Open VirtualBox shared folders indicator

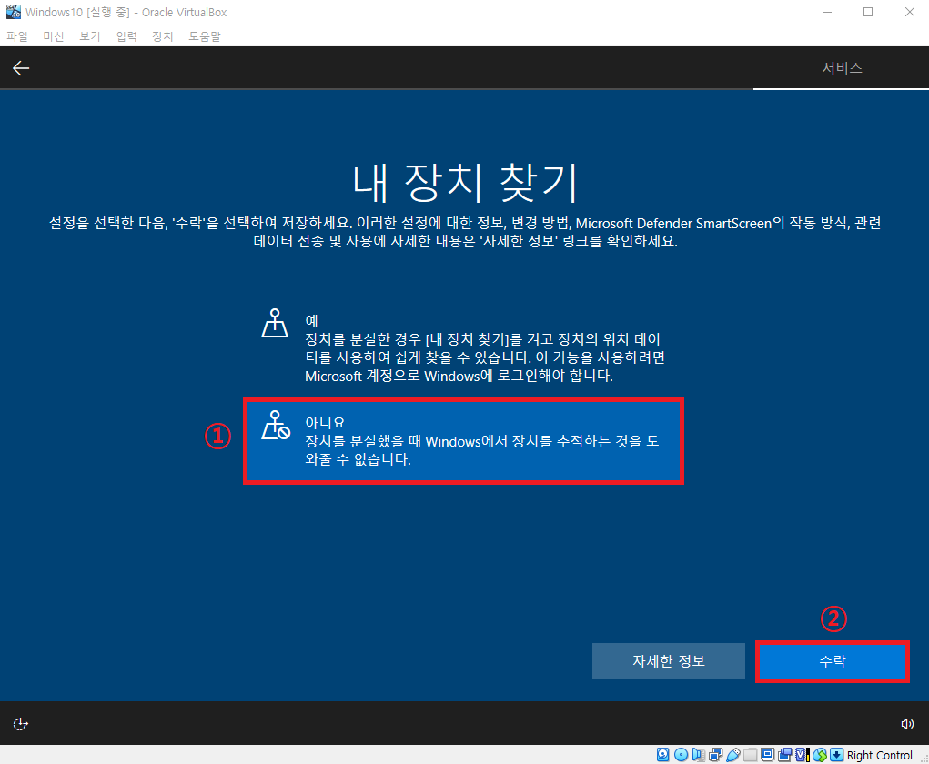pos(750,755)
